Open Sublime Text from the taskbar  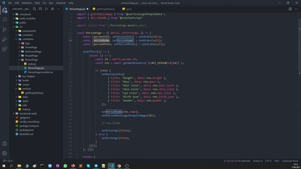[80, 166]
